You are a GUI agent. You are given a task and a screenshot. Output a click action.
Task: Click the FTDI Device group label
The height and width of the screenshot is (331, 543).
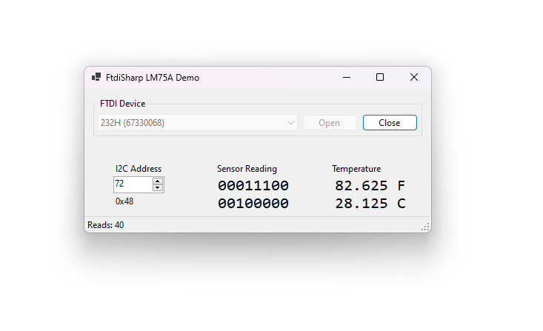click(x=122, y=104)
